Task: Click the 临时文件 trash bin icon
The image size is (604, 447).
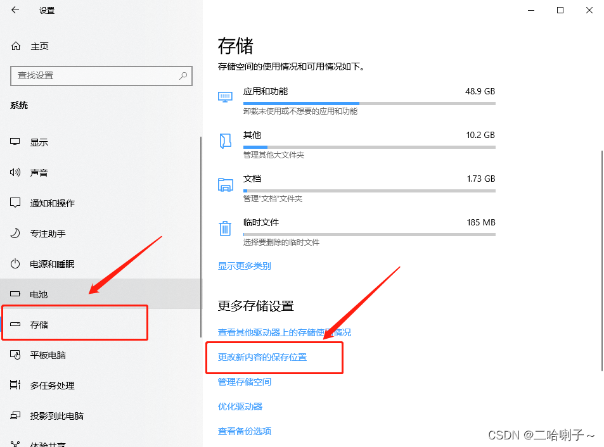Action: click(x=225, y=228)
